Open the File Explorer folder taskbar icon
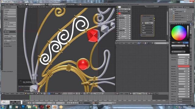 coord(29,107)
